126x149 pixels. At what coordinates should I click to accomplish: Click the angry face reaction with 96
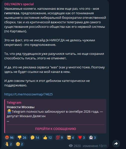coord(9,137)
